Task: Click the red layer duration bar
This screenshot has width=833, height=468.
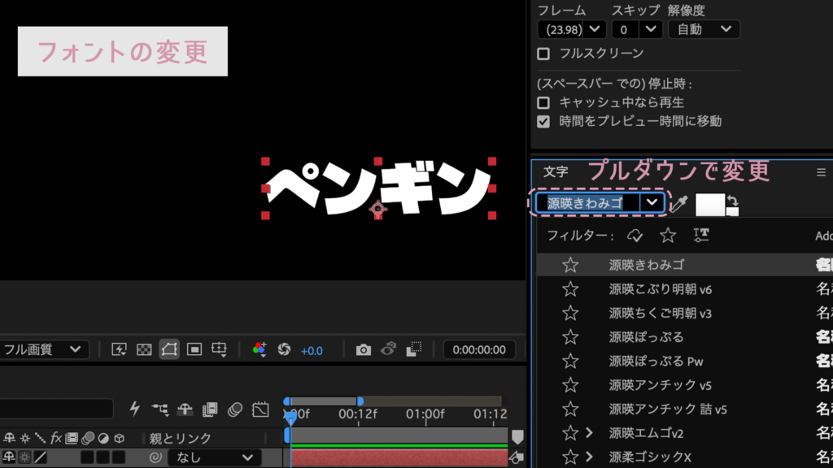Action: pyautogui.click(x=399, y=457)
